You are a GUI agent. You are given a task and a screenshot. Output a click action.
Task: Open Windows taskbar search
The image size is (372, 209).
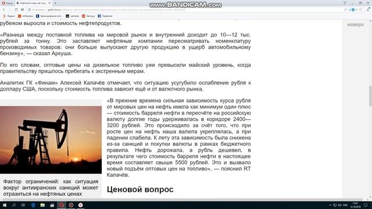pyautogui.click(x=14, y=205)
